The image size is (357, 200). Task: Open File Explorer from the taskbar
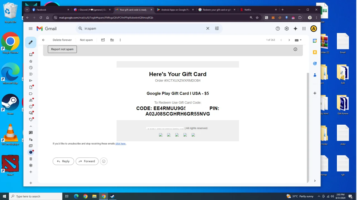click(94, 196)
